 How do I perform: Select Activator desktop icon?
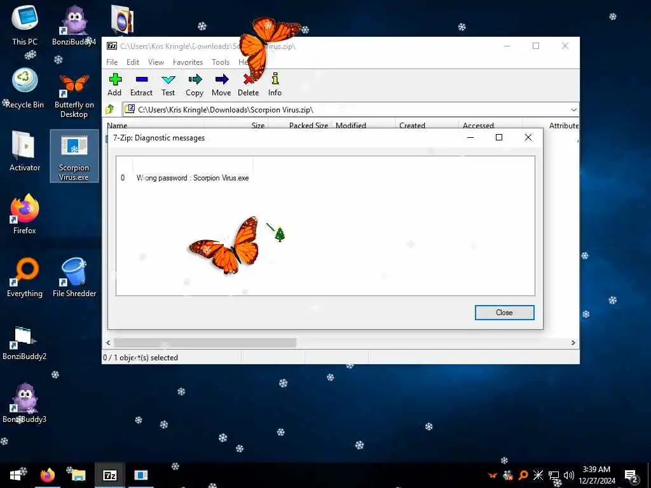click(x=25, y=151)
